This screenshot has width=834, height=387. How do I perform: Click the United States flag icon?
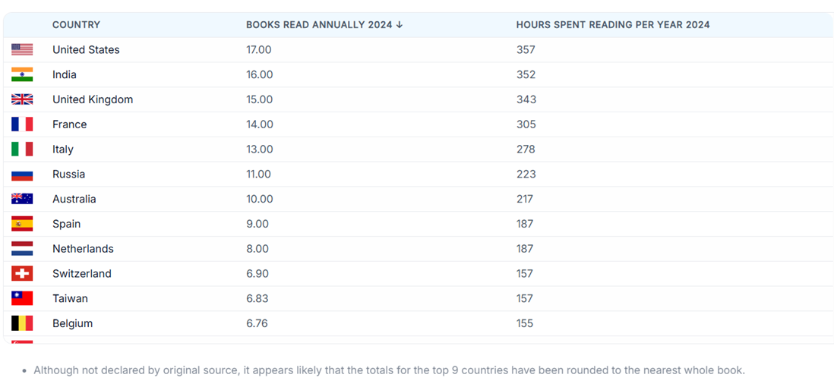pyautogui.click(x=22, y=50)
